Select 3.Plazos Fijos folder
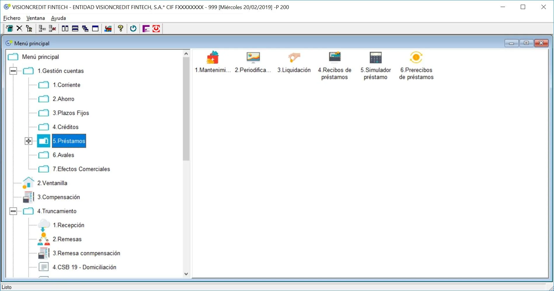The width and height of the screenshot is (554, 291). coord(71,113)
